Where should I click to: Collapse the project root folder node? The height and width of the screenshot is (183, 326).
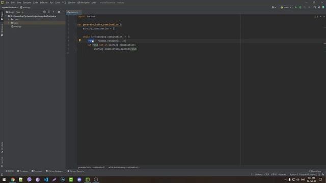coord(6,16)
